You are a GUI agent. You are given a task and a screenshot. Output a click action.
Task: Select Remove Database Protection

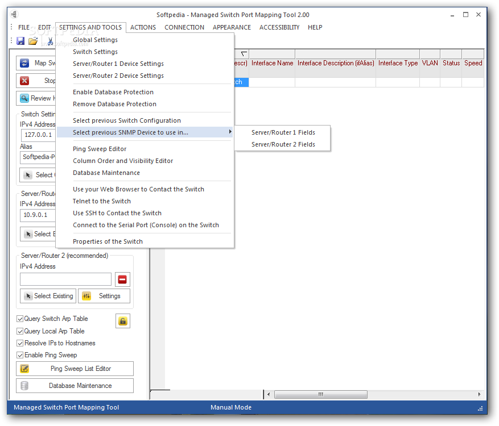pyautogui.click(x=145, y=104)
